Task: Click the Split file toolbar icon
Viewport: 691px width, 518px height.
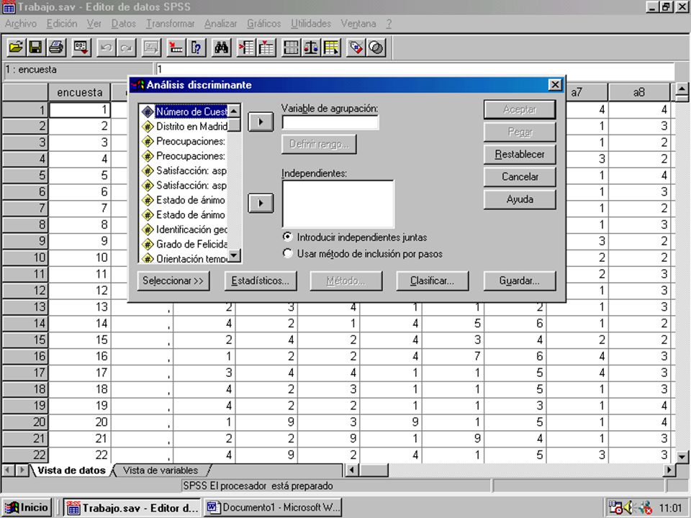Action: (x=291, y=47)
